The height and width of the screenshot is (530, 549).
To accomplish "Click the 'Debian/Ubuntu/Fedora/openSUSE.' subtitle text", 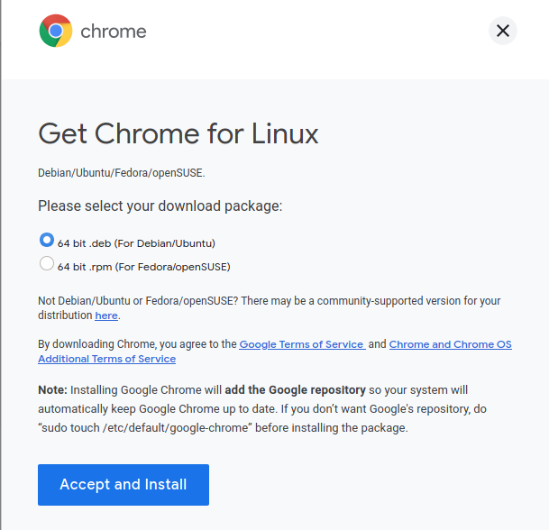I will tap(122, 173).
